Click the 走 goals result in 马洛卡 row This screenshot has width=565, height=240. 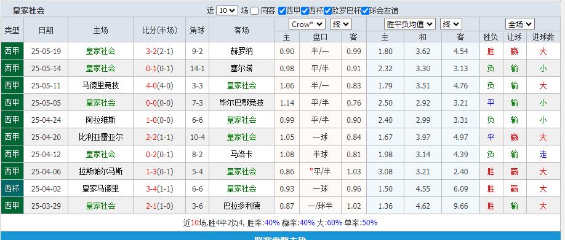543,155
